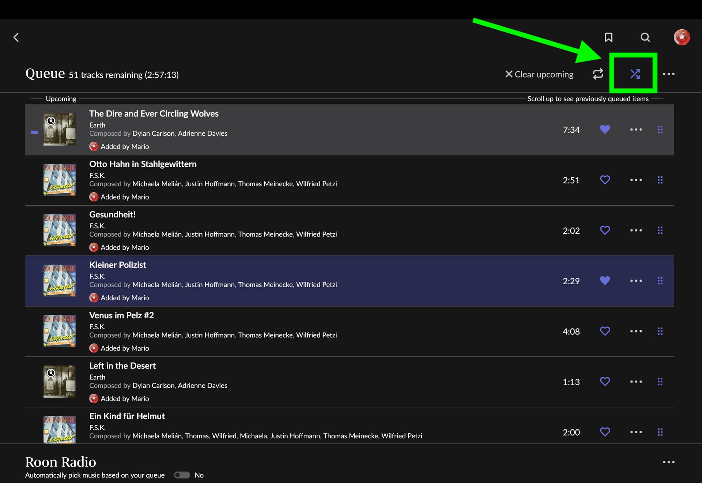Open composer link Dylan Carlson on first track
702x483 pixels.
(x=153, y=134)
